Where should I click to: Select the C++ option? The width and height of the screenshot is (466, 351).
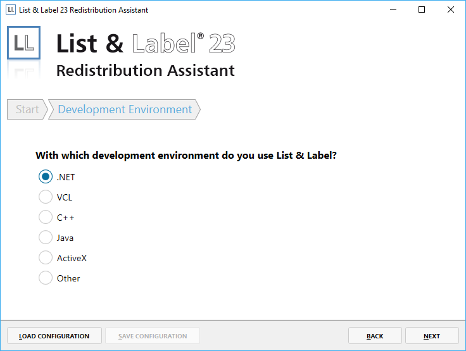tap(46, 217)
